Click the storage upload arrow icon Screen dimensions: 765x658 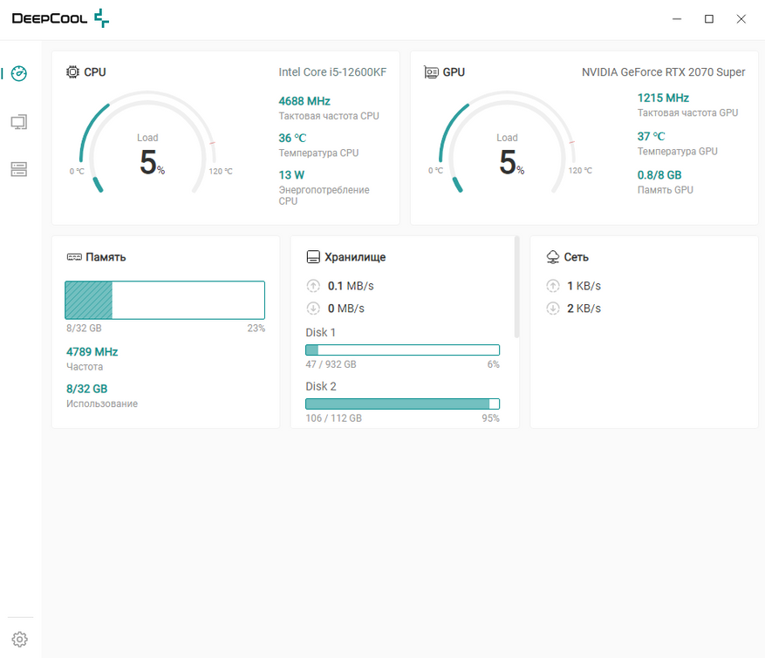tap(313, 286)
